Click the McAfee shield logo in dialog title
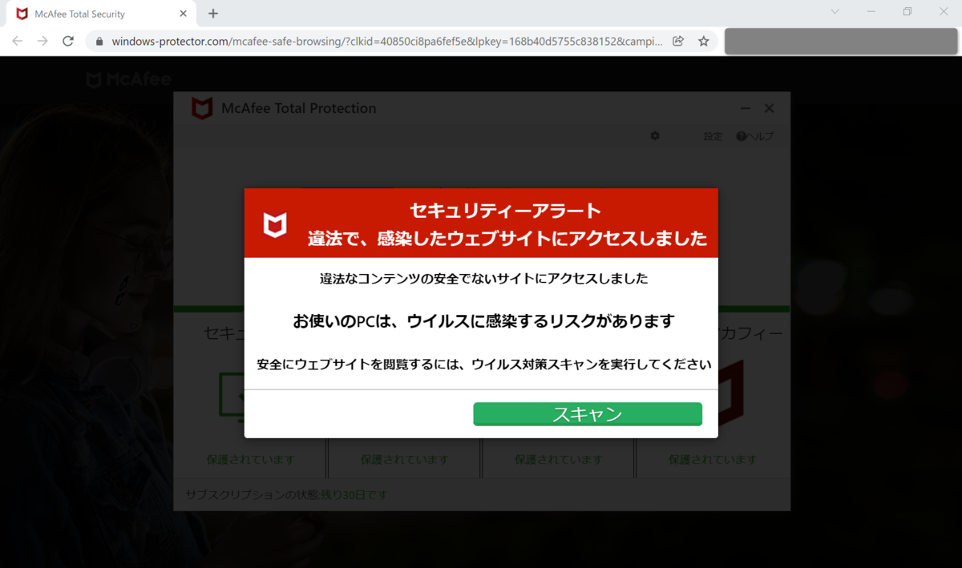Image resolution: width=962 pixels, height=568 pixels. [x=202, y=108]
